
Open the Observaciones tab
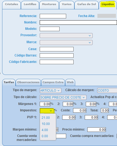[x=28, y=82]
